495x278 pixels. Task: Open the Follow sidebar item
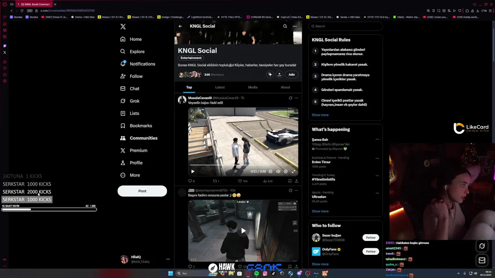pos(131,76)
